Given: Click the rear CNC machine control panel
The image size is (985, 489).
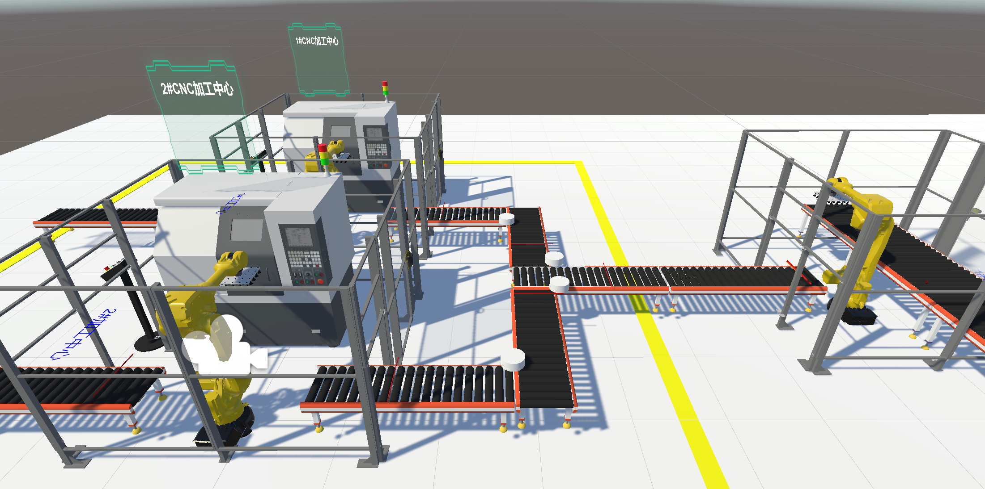Looking at the screenshot, I should (x=377, y=148).
